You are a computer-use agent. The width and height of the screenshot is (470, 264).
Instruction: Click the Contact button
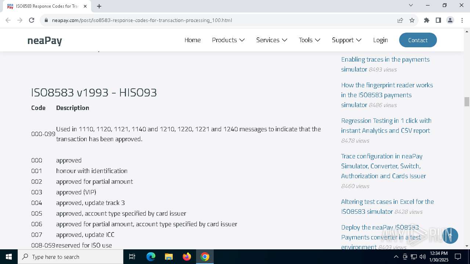point(418,40)
